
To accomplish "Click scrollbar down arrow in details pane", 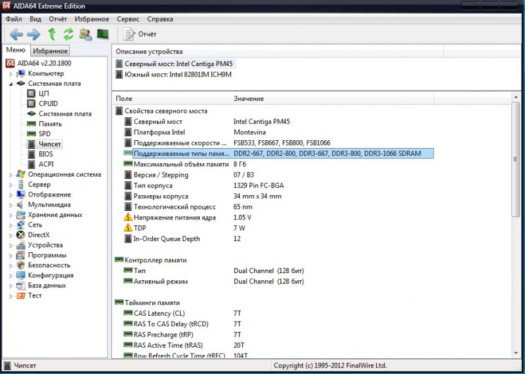I will 516,353.
